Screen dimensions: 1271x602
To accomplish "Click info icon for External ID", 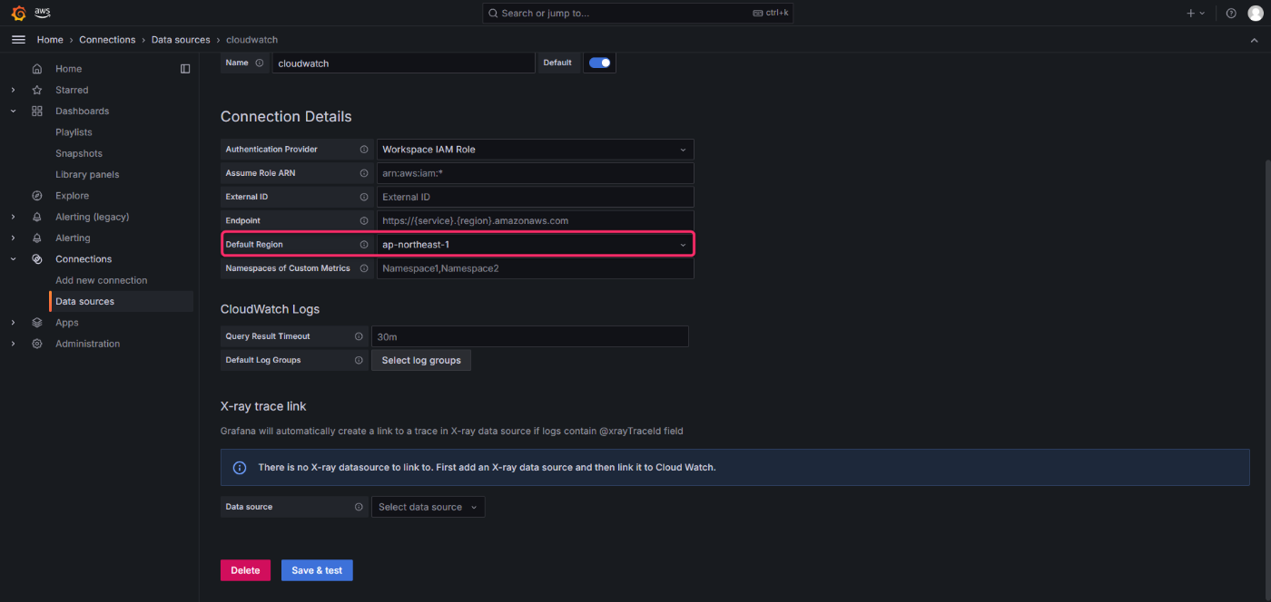I will tap(364, 197).
